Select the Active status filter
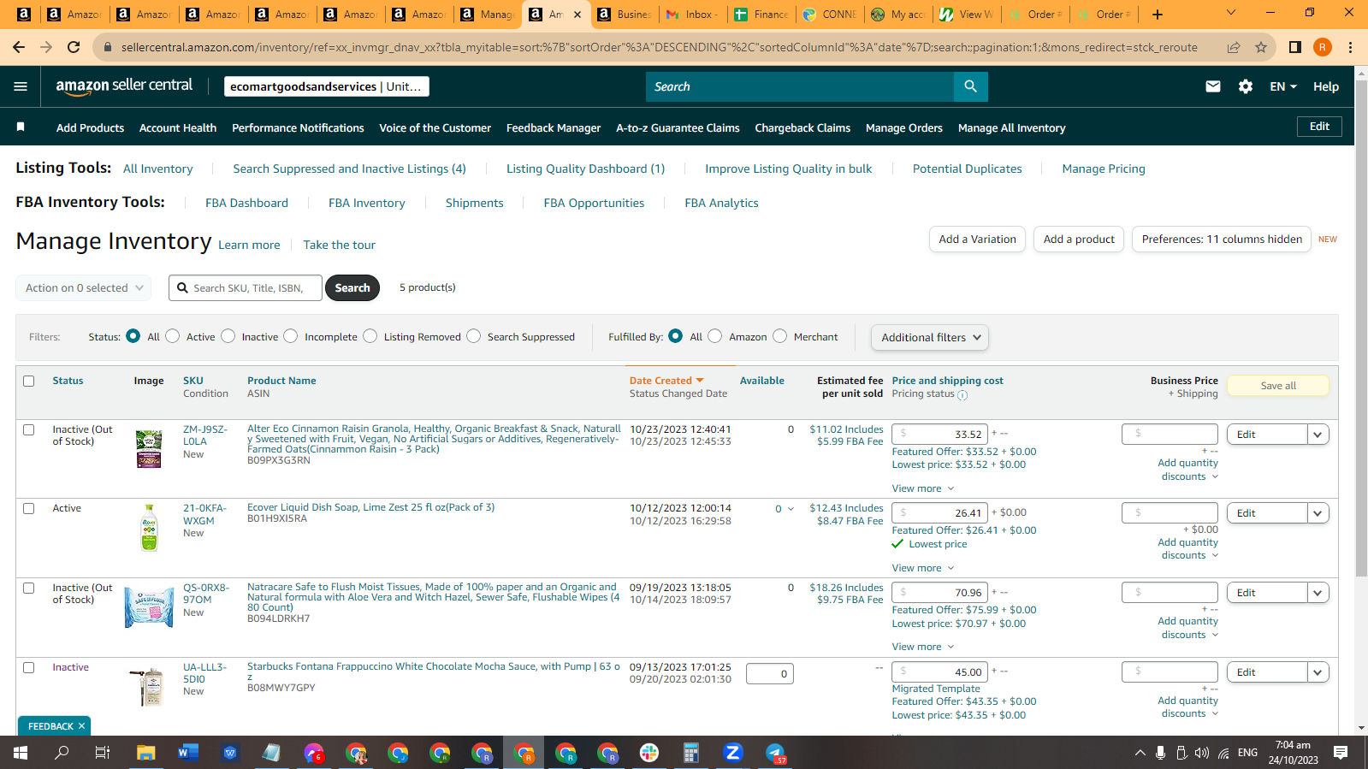Image resolution: width=1368 pixels, height=769 pixels. pos(173,336)
